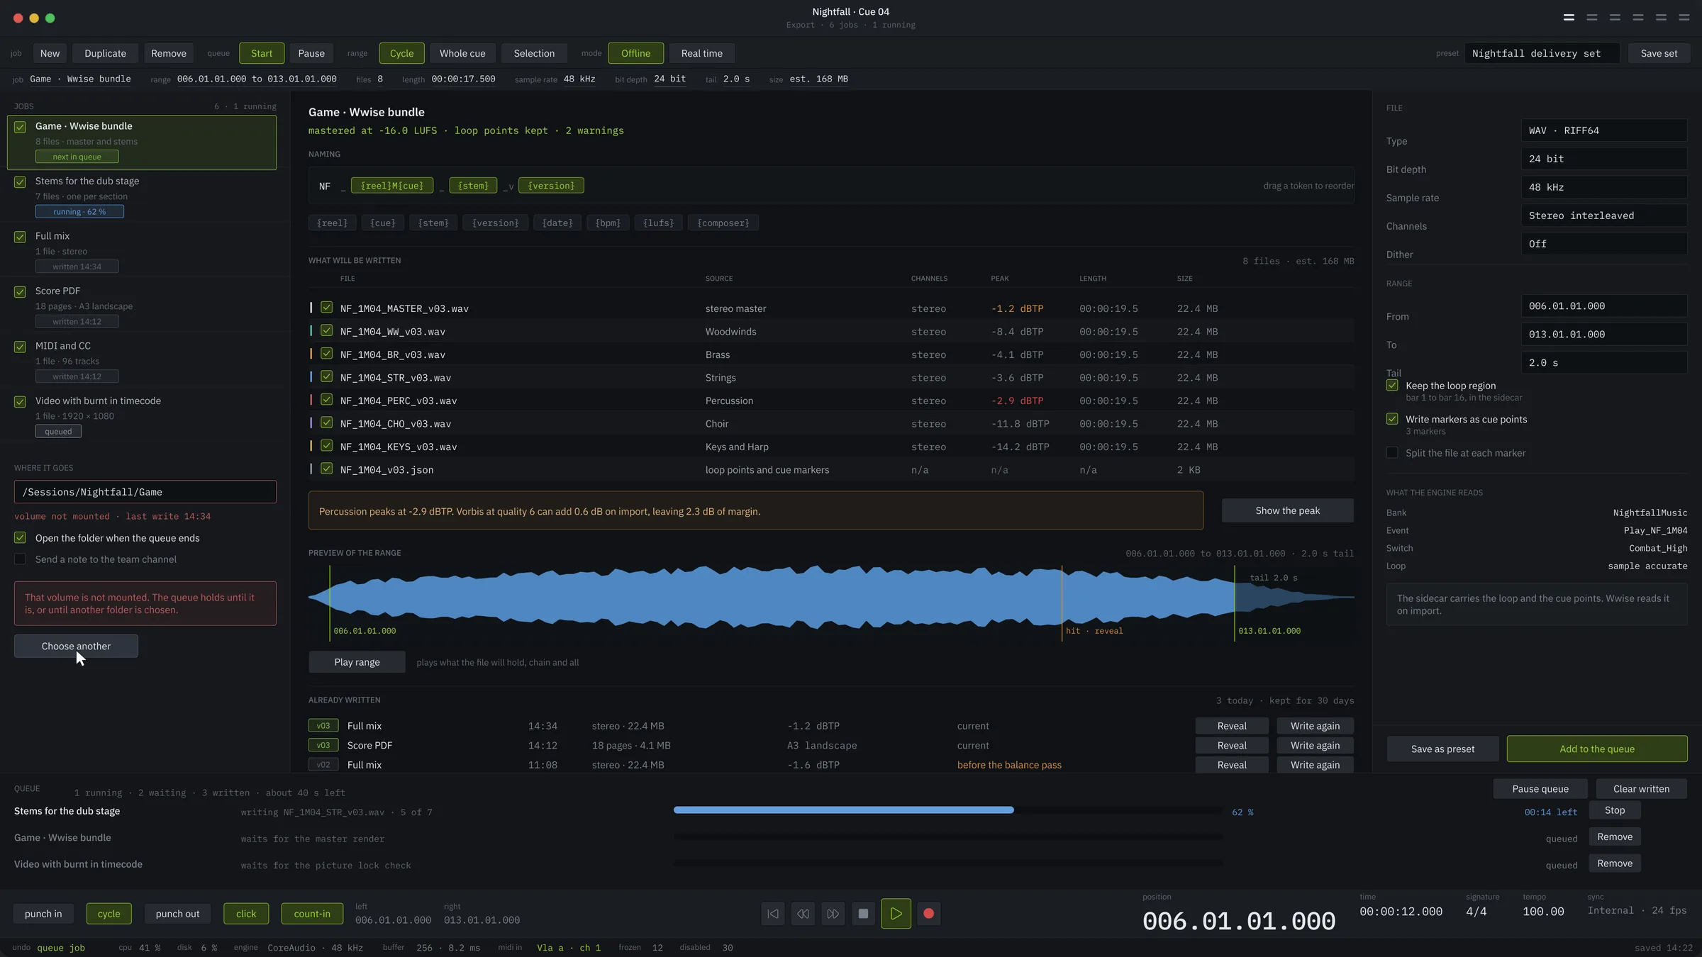This screenshot has height=957, width=1702.
Task: Uncheck the NF_1M04_v03.json sidecar checkbox
Action: pos(326,469)
